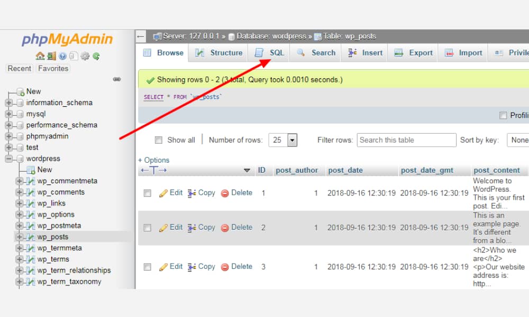Screen dimensions: 529x317
Task: Click the pencil icon for row ID 2
Action: coord(163,228)
